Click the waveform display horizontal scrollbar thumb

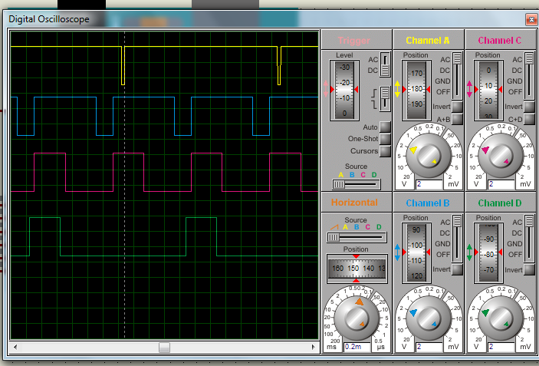[x=164, y=348]
